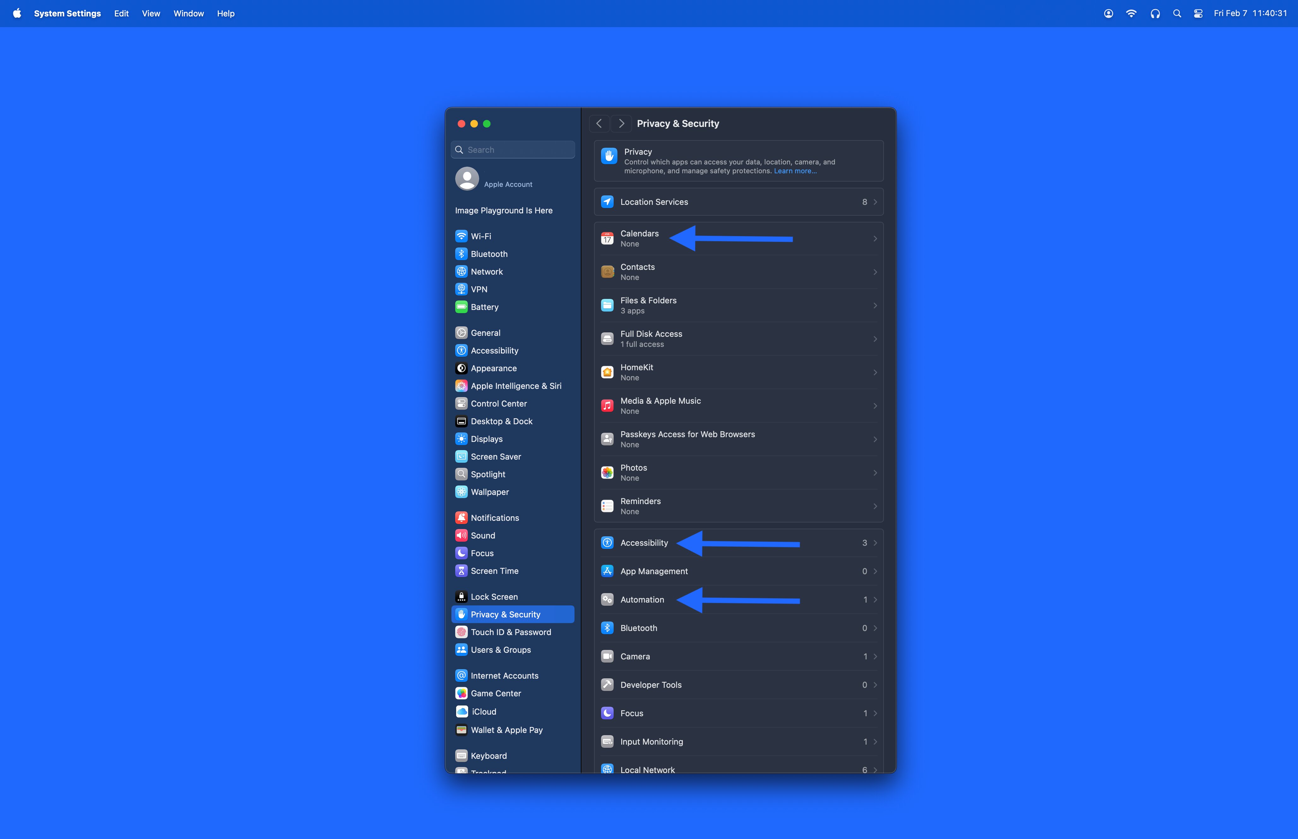Screen dimensions: 1298x839
Task: Open Network settings pane
Action: [513, 271]
